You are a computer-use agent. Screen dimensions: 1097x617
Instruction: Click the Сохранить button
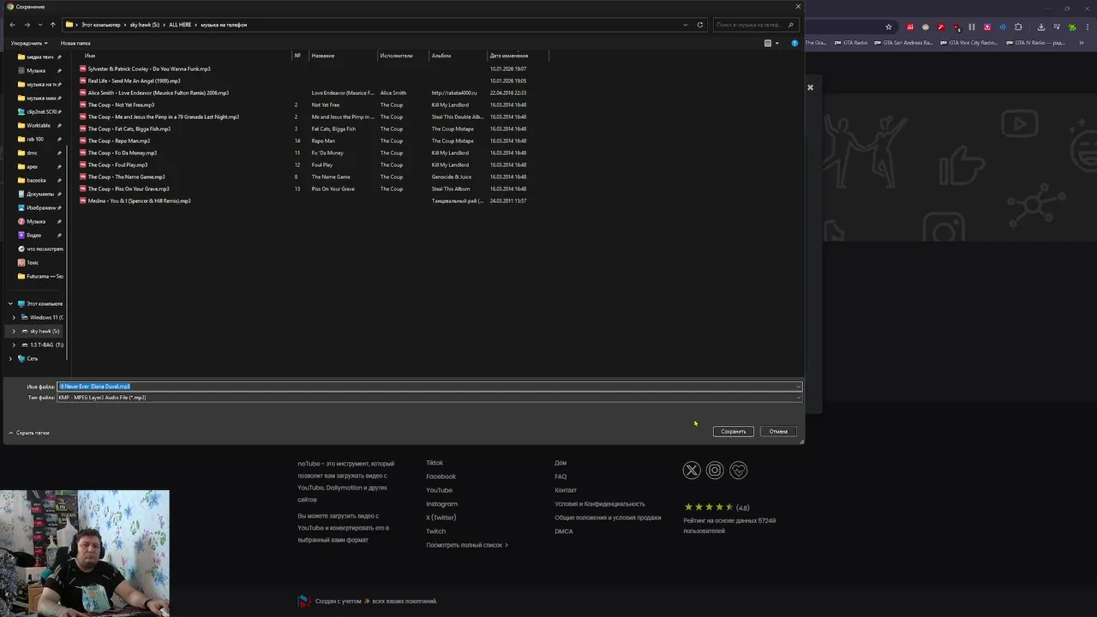[x=734, y=431]
